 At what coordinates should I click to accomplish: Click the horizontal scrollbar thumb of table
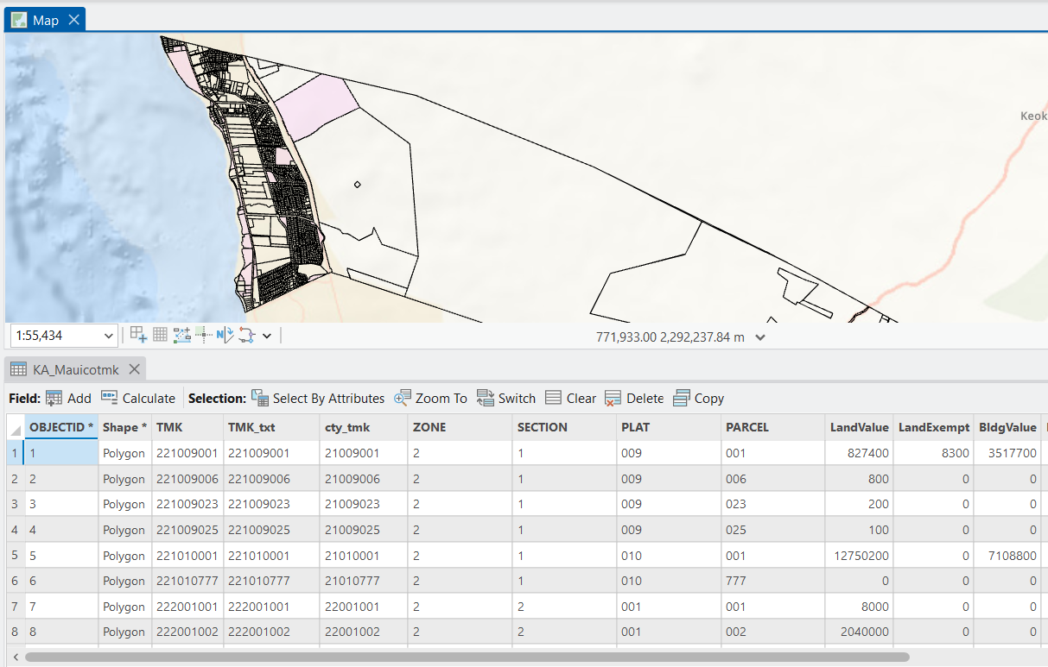(x=467, y=658)
